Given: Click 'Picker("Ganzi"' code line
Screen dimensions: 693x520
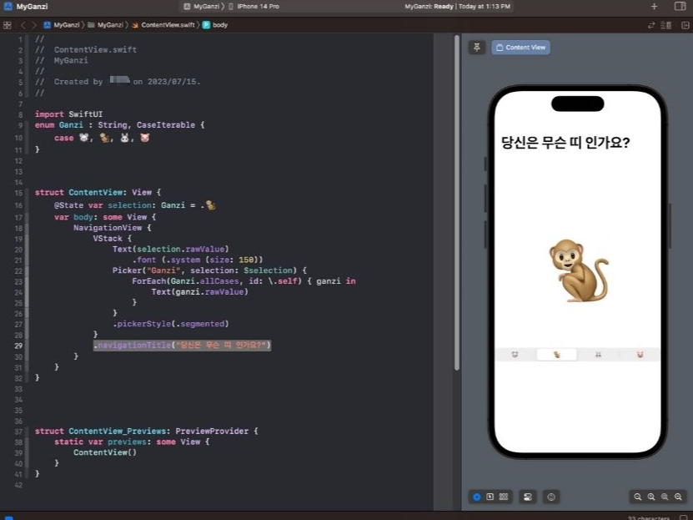Looking at the screenshot, I should [x=209, y=270].
